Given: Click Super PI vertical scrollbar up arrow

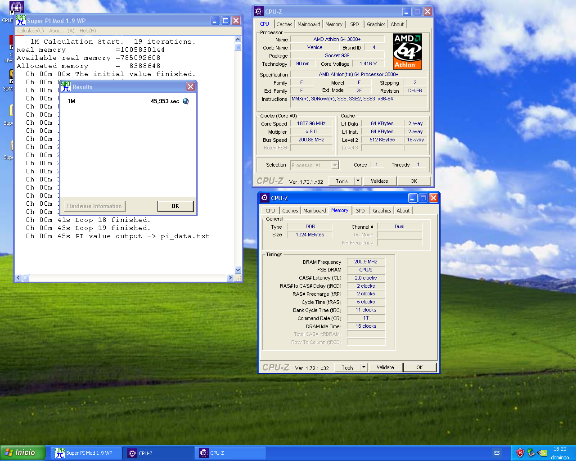Looking at the screenshot, I should point(238,39).
